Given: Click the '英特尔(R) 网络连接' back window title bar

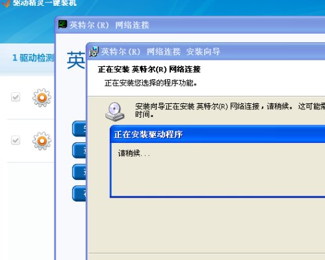Looking at the screenshot, I should (x=190, y=25).
